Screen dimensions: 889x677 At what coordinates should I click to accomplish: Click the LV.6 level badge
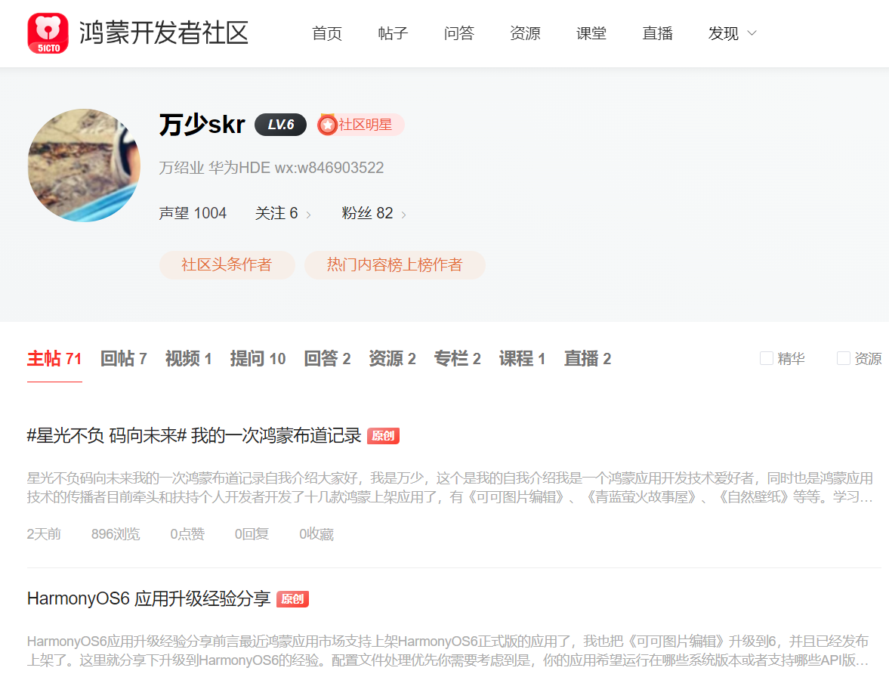pos(280,125)
